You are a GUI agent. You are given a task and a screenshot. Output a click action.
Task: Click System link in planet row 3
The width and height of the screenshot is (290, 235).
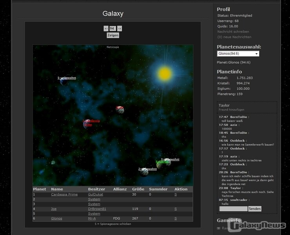(94, 204)
